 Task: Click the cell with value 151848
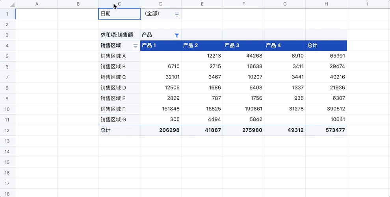[161, 109]
